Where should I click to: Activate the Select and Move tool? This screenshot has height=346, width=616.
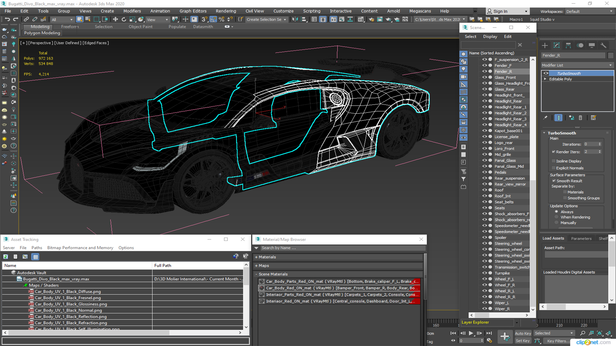(115, 20)
